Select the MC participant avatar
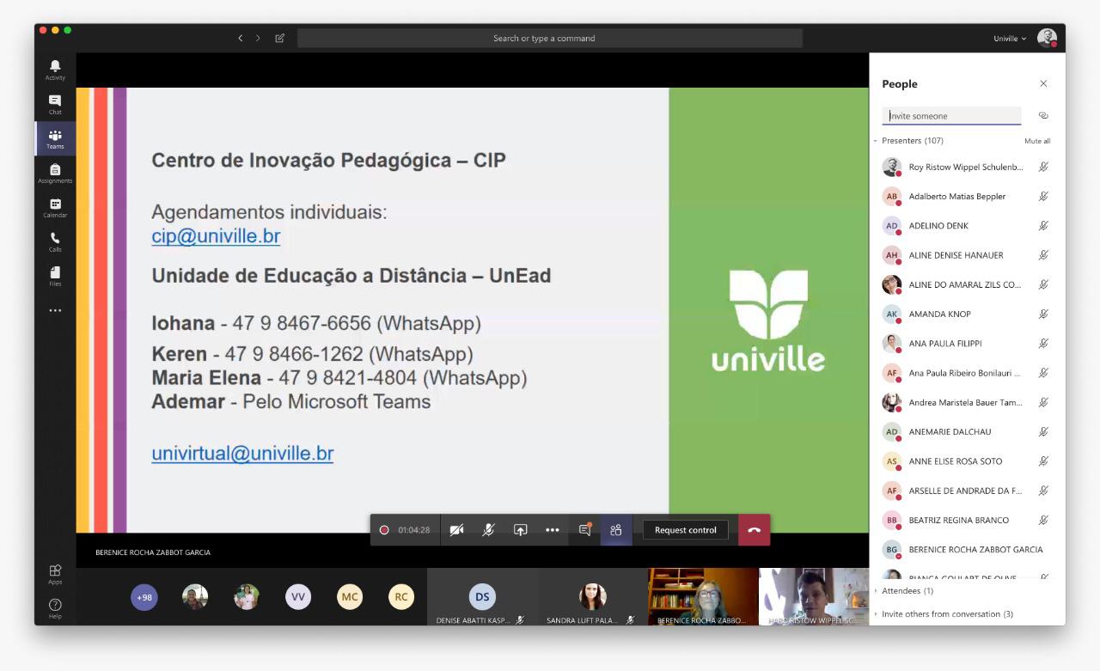 [350, 597]
